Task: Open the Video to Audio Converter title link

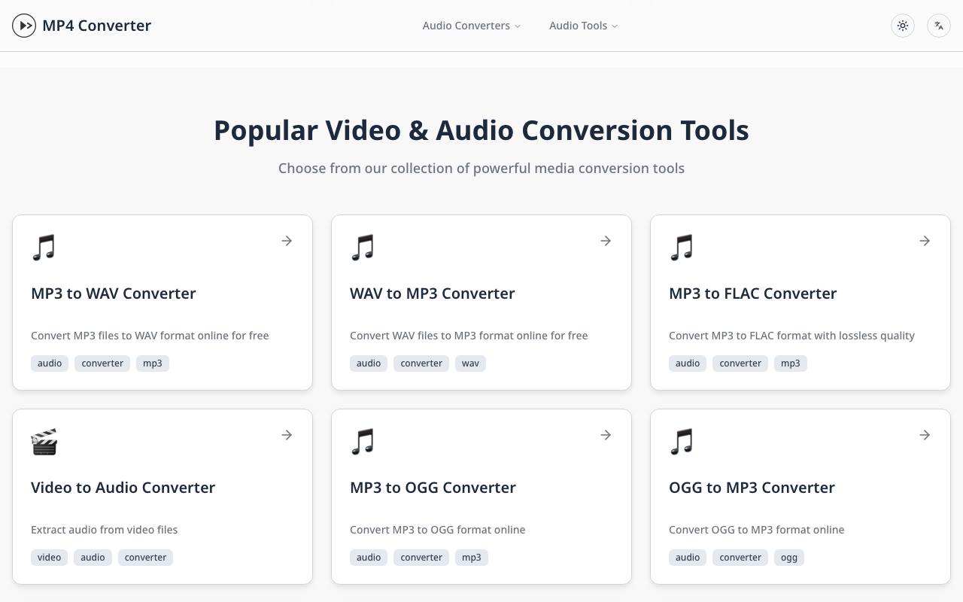Action: [123, 488]
